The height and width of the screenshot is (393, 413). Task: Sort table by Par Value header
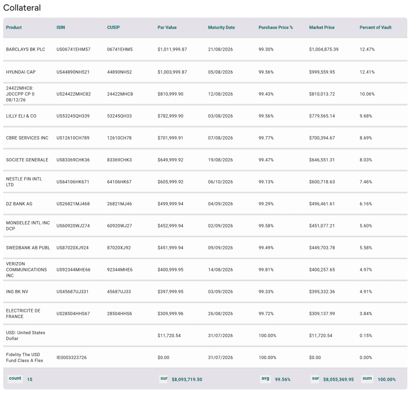167,27
